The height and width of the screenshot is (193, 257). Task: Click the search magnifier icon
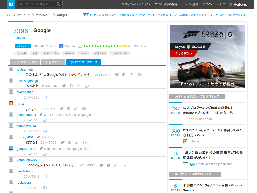point(58,4)
